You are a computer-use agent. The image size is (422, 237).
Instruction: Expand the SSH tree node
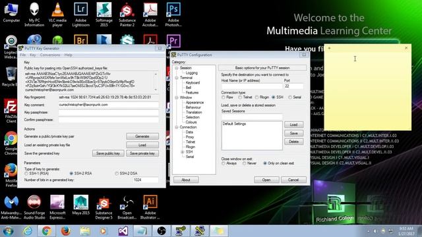(182, 152)
